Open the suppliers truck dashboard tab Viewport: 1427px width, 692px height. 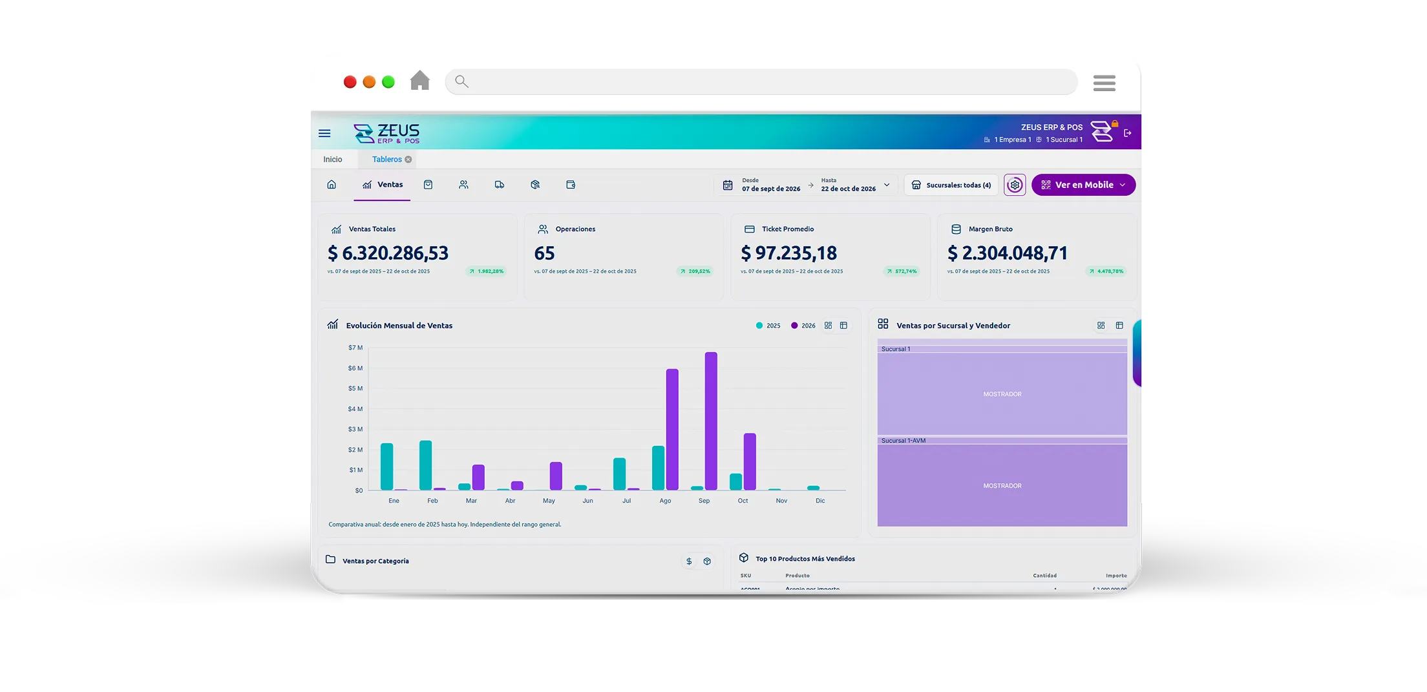500,185
